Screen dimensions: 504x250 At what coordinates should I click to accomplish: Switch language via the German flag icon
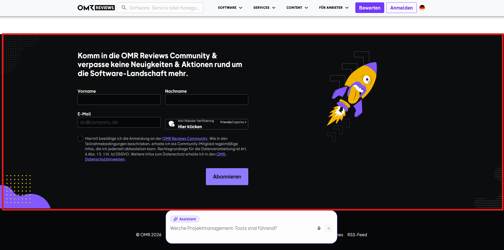coord(422,8)
